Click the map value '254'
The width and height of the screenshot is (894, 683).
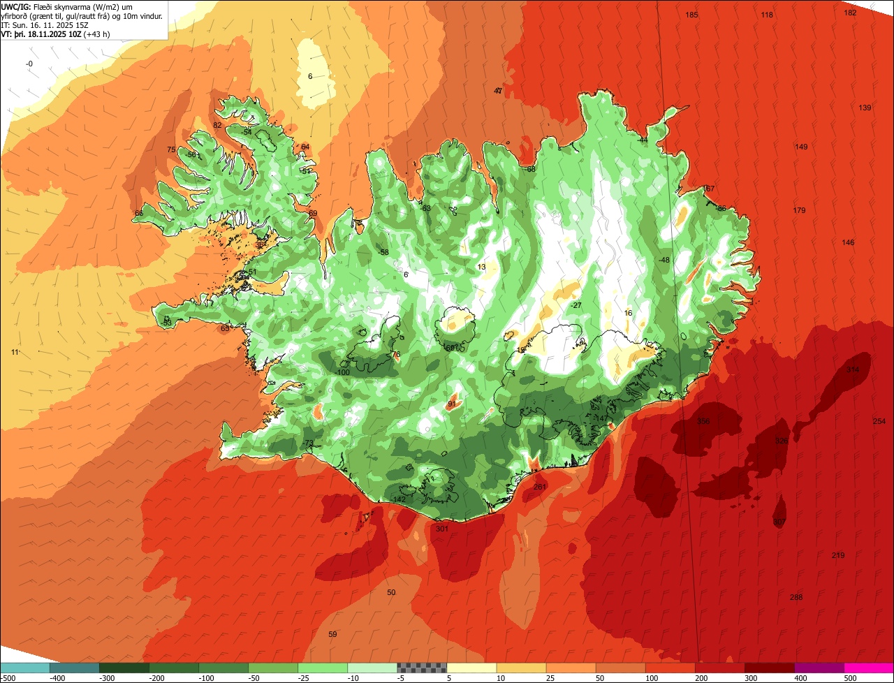[x=879, y=421]
